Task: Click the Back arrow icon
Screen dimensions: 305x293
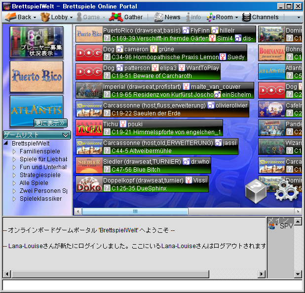Action: coord(10,17)
